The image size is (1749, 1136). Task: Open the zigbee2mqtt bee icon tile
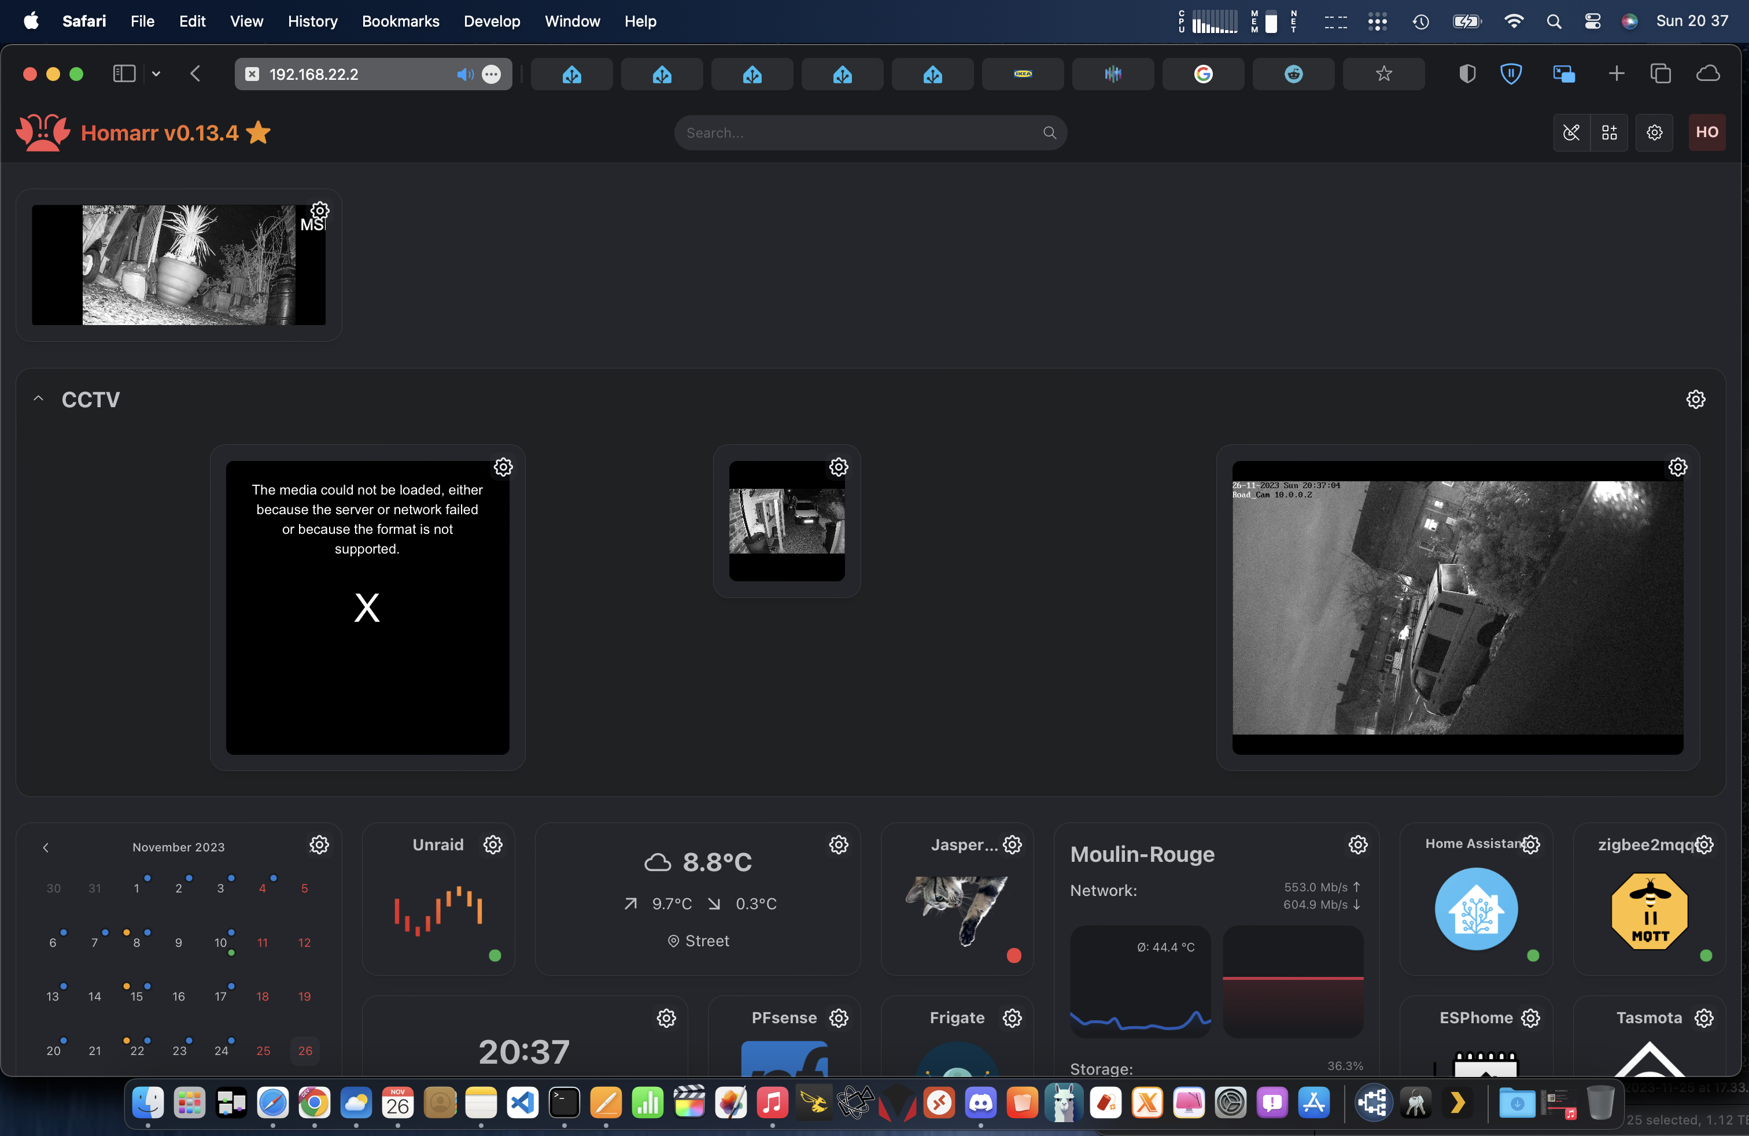click(1649, 911)
